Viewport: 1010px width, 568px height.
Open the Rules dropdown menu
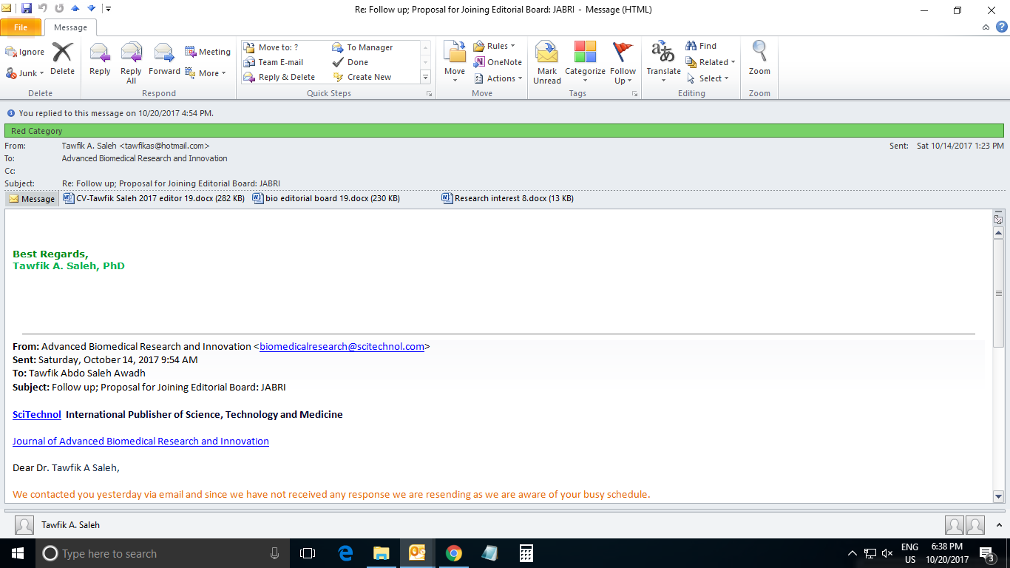click(495, 46)
